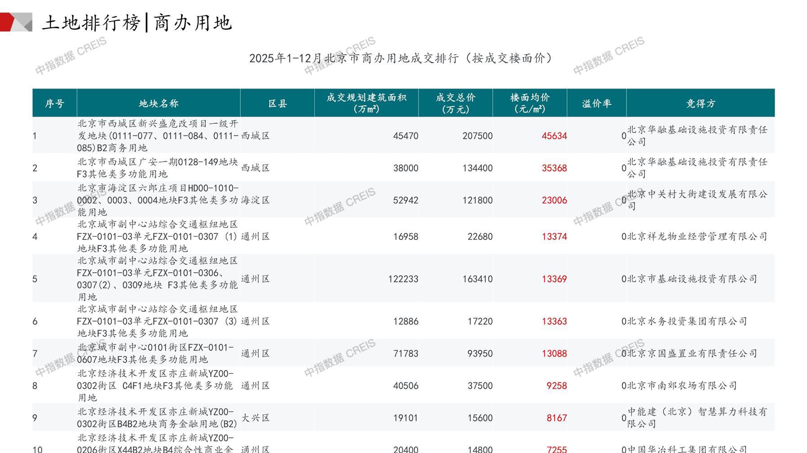Click buyer 北京京国盛置业有限责任公司
The width and height of the screenshot is (807, 453).
click(692, 353)
